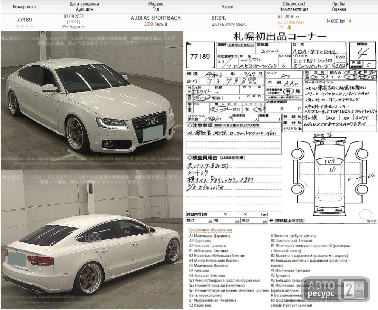The image size is (378, 310).
Task: Click the 'S1 Малозаметная Ржавчина' legend entry
Action: 212,300
